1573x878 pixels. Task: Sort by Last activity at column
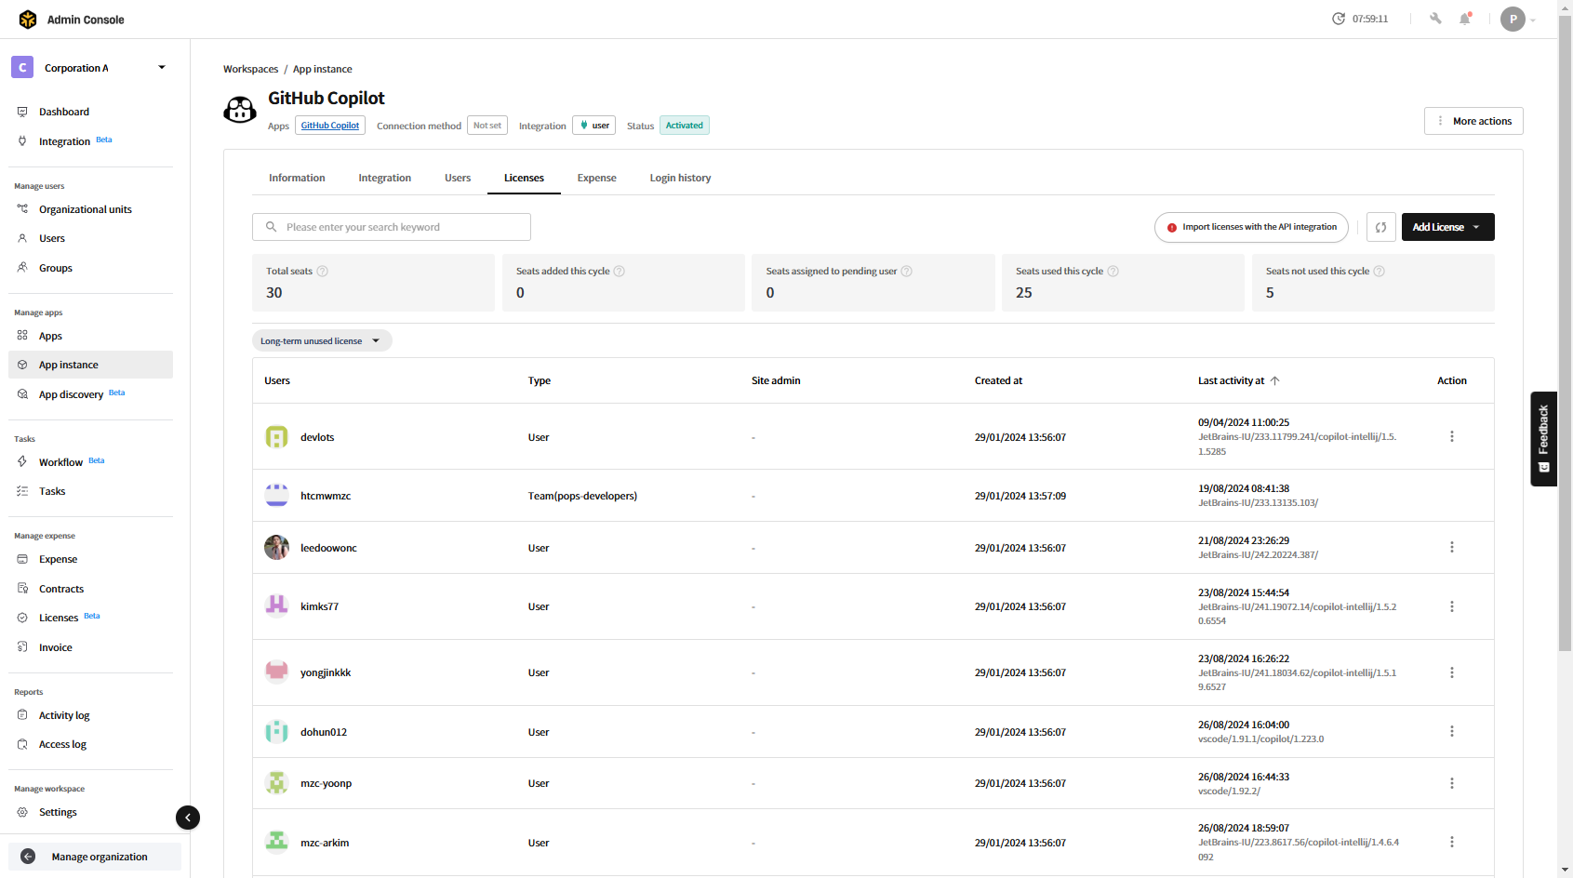[x=1238, y=380]
